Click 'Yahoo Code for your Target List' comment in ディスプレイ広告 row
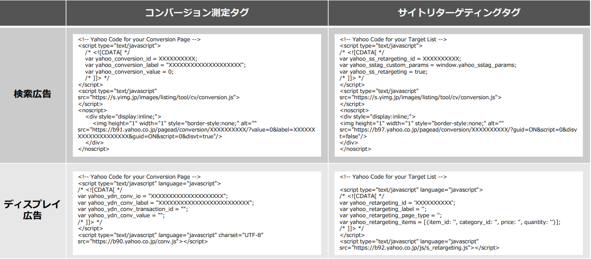The image size is (591, 259). pos(393,177)
